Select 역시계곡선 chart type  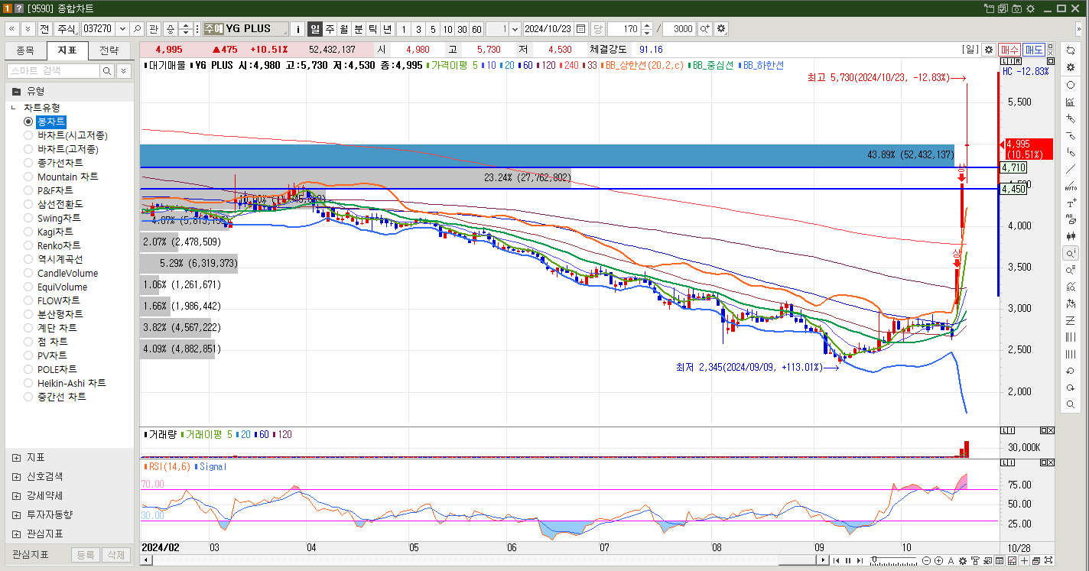click(28, 259)
